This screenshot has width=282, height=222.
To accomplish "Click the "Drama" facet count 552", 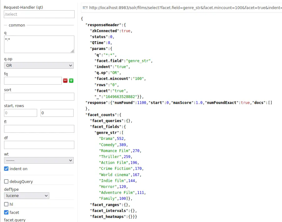I will (x=120, y=139).
